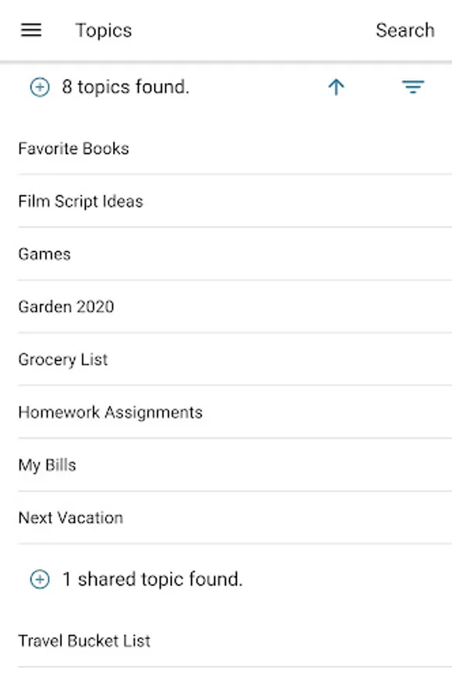
Task: Click the plus icon beside shared topic count
Action: [39, 579]
